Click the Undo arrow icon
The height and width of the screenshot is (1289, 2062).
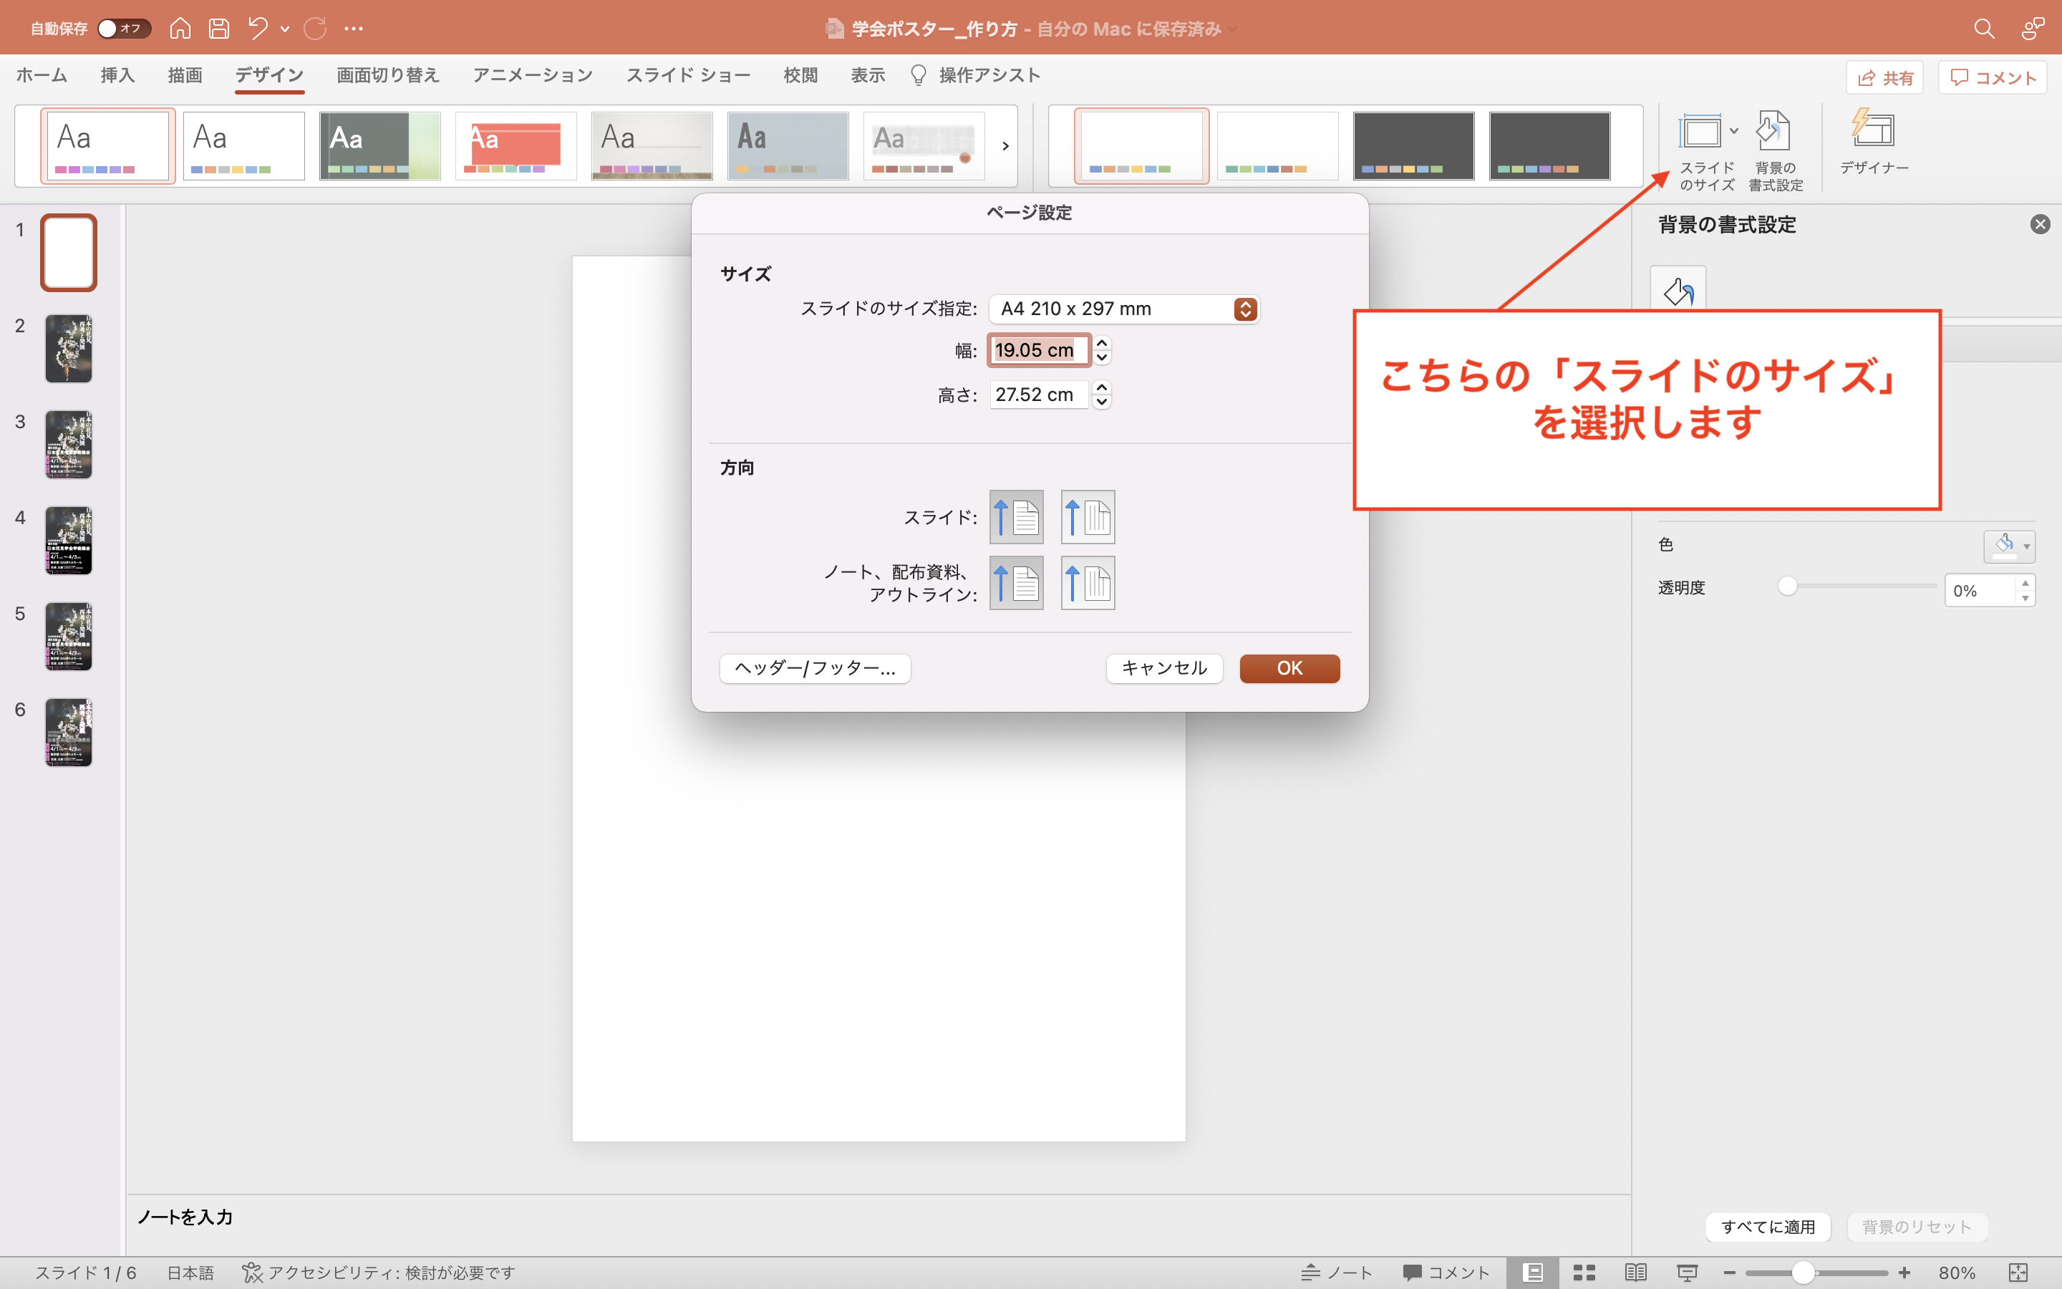257,29
